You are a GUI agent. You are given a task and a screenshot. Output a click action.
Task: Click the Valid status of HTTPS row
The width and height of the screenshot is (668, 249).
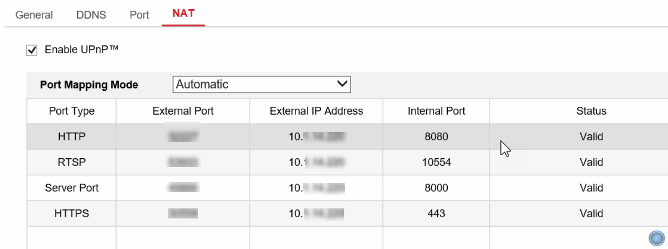(x=591, y=214)
